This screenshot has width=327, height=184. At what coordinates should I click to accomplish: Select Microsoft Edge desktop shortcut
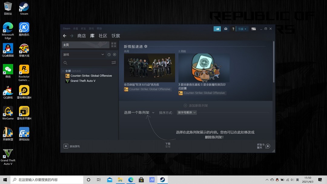(x=8, y=31)
